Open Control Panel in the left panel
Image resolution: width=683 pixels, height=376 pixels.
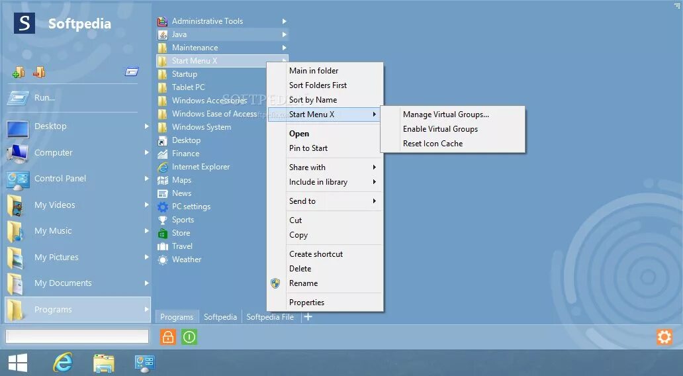click(x=77, y=179)
